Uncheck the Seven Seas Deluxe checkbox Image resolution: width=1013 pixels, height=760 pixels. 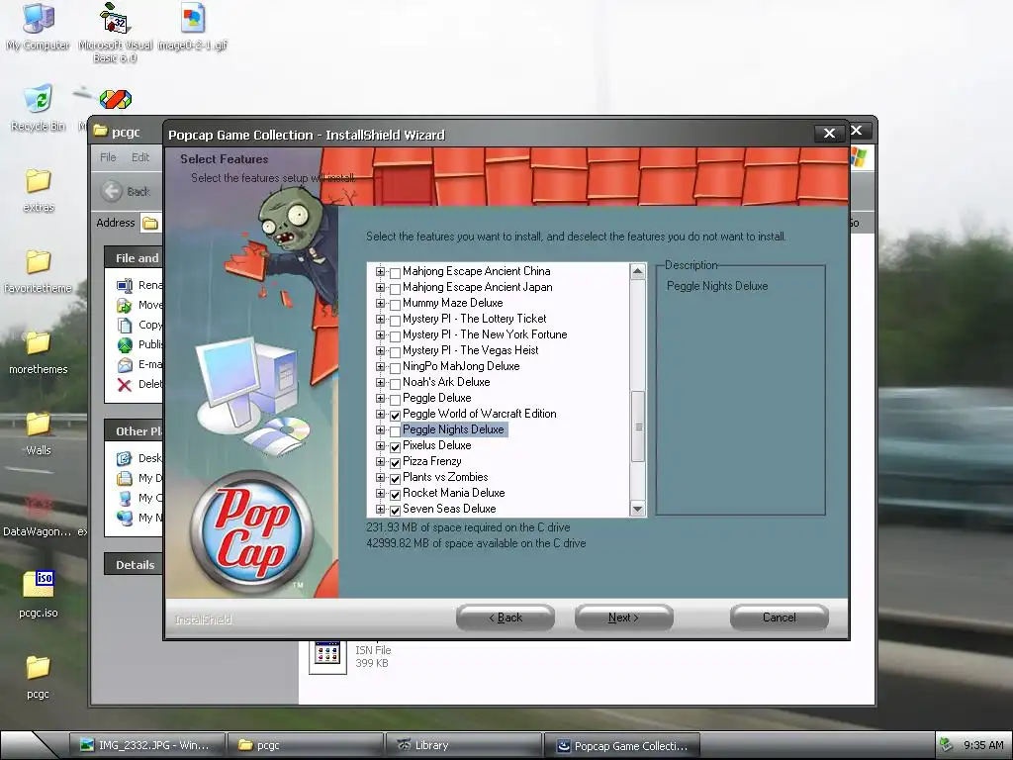[x=396, y=510]
